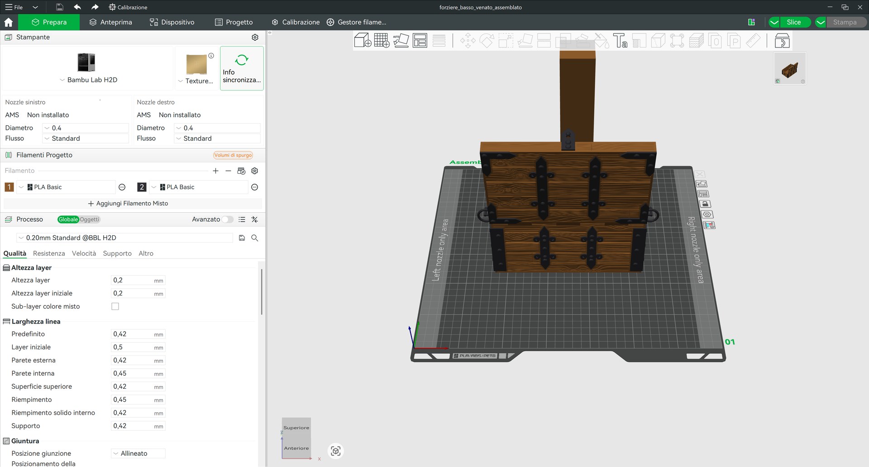
Task: Click the save preset icon beside process profile
Action: click(x=242, y=238)
